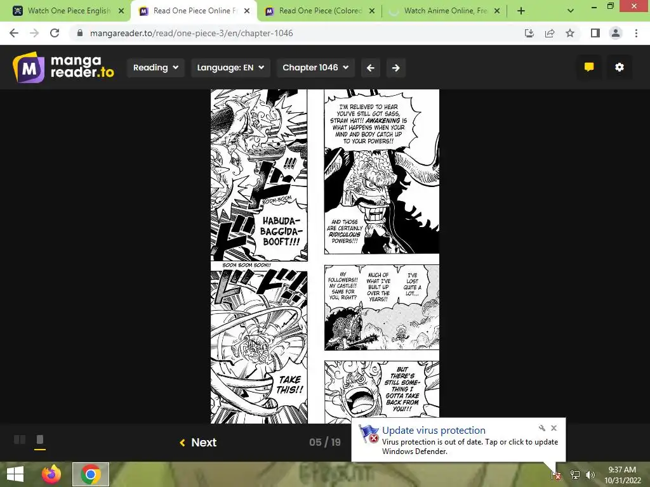Close the Watch Anime Online tab
Screen dimensions: 650x487
click(x=497, y=11)
